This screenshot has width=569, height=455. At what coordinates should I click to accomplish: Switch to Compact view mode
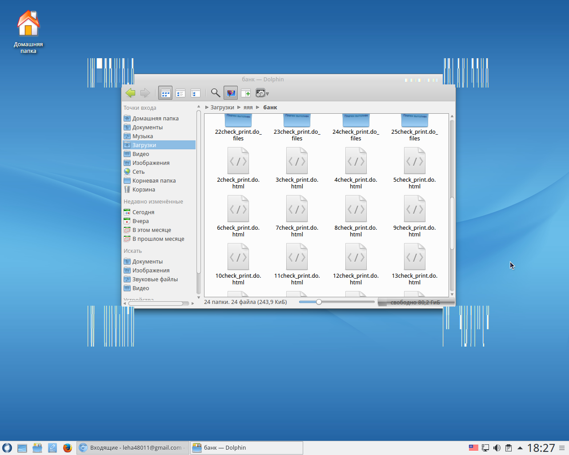click(180, 93)
